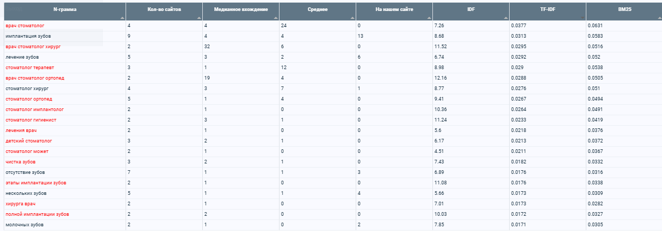Click sort arrow in BM25 header
The width and height of the screenshot is (662, 231).
click(x=658, y=18)
